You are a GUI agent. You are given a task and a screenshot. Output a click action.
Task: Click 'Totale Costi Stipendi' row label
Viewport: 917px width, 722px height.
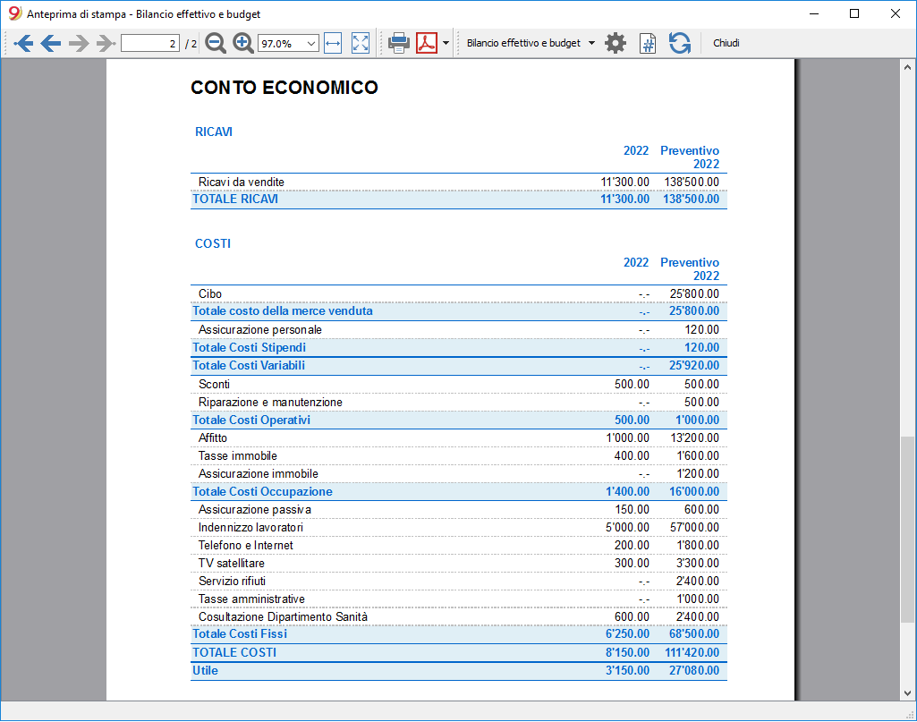point(249,348)
